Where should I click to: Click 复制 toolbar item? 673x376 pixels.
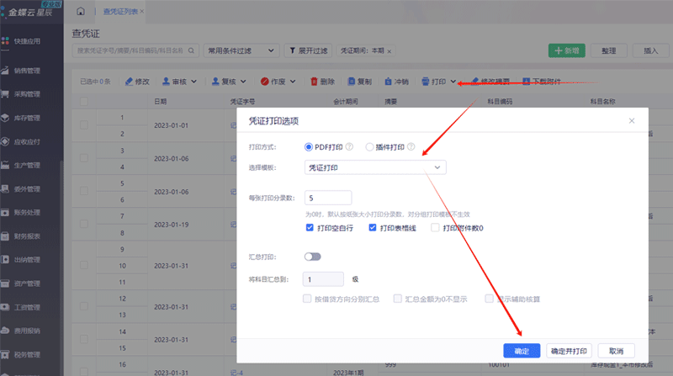(x=360, y=82)
